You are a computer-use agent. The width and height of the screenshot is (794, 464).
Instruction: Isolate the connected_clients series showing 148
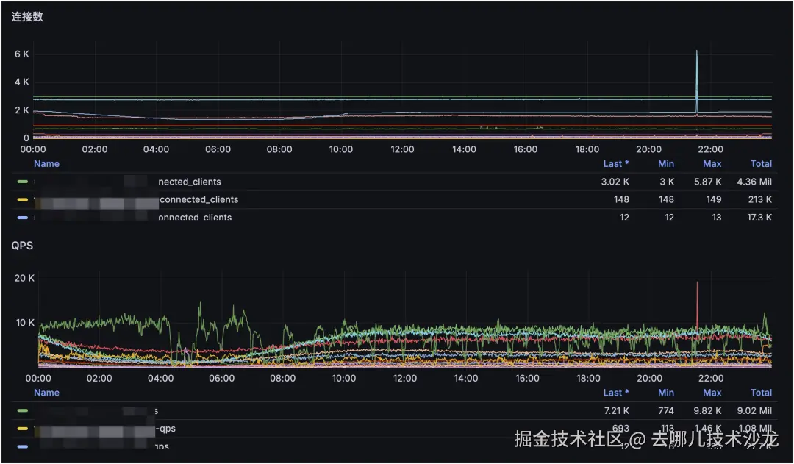198,199
